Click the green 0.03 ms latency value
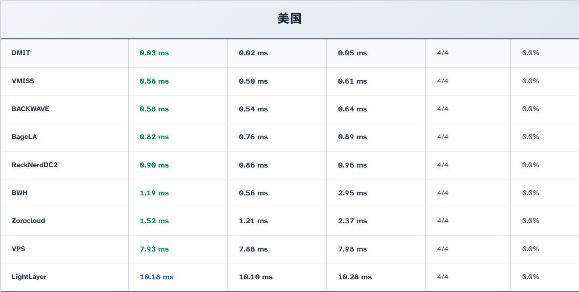This screenshot has width=579, height=292. pos(154,53)
